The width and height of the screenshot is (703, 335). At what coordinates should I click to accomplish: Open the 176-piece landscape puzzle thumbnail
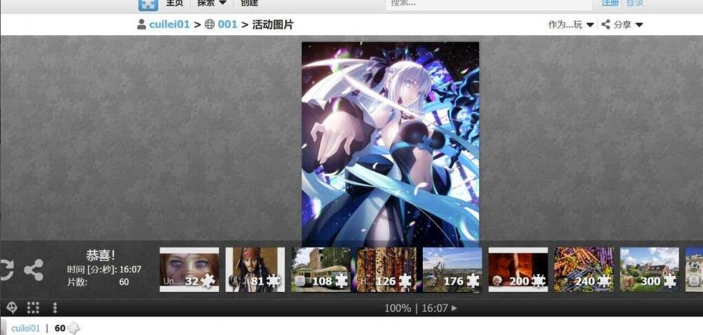[x=452, y=270]
